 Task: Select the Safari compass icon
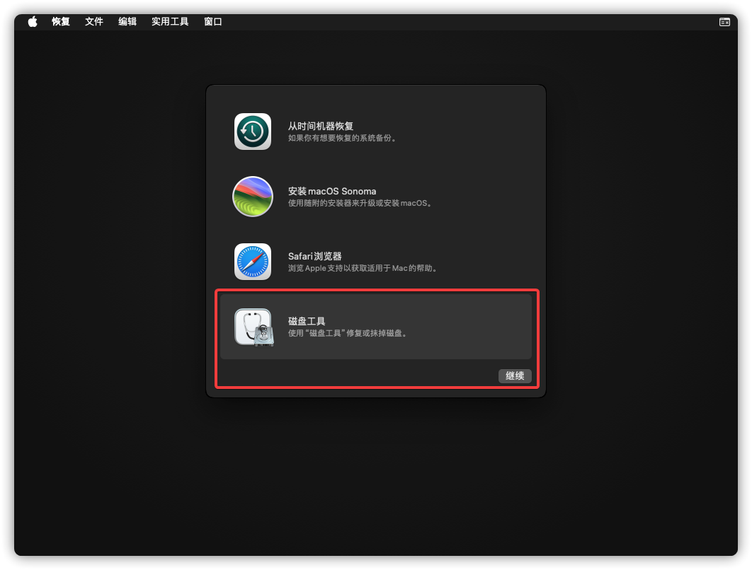253,262
